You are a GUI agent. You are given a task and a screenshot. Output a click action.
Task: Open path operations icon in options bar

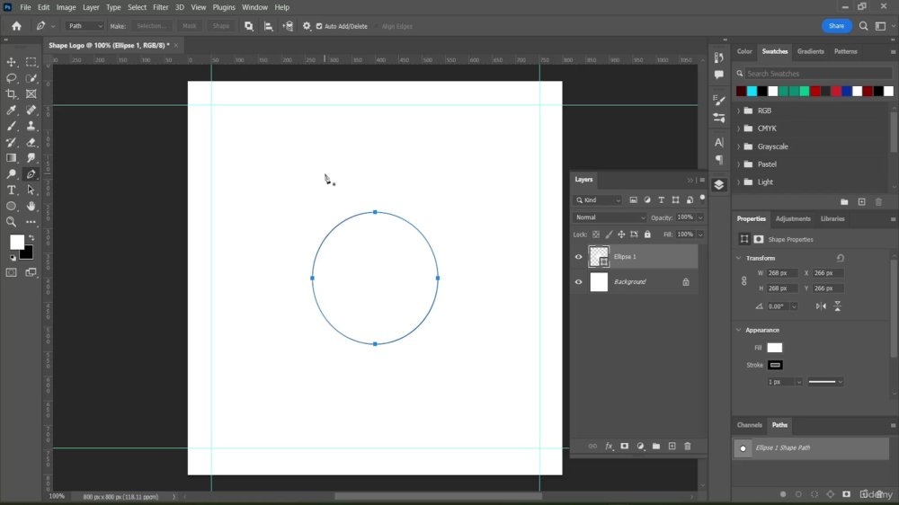pos(249,26)
